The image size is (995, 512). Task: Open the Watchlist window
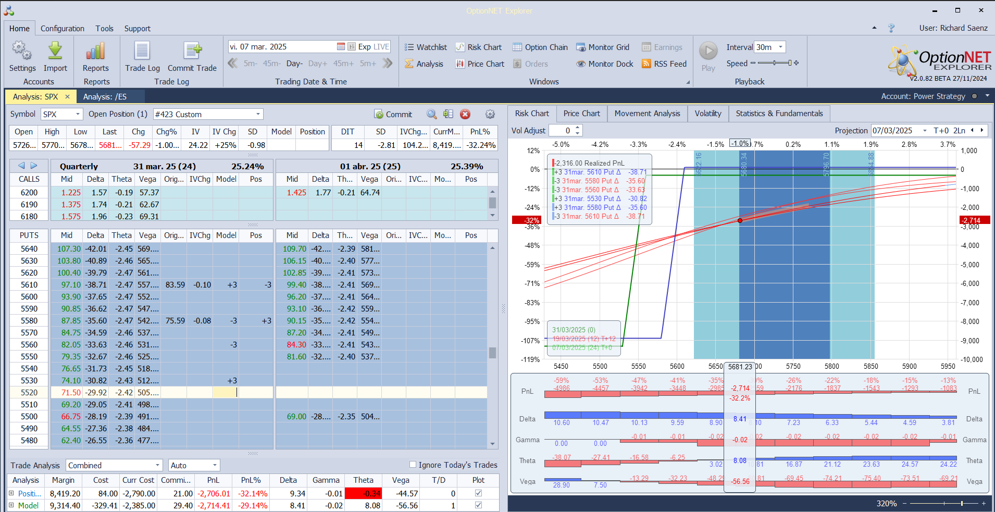426,47
